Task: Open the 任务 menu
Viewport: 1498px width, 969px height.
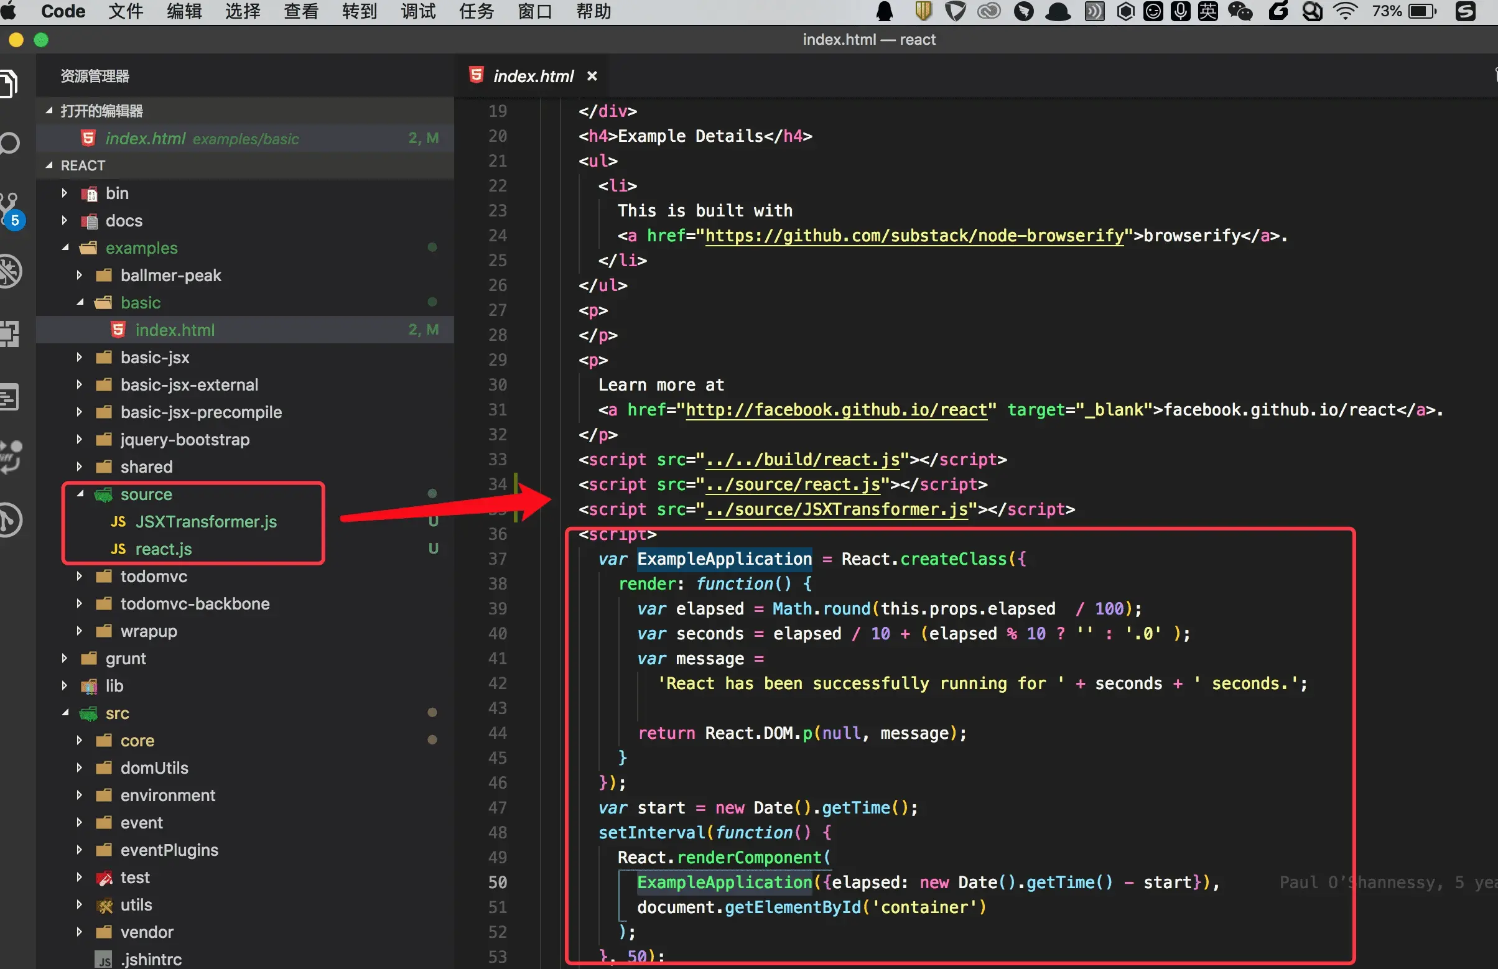Action: coord(477,11)
